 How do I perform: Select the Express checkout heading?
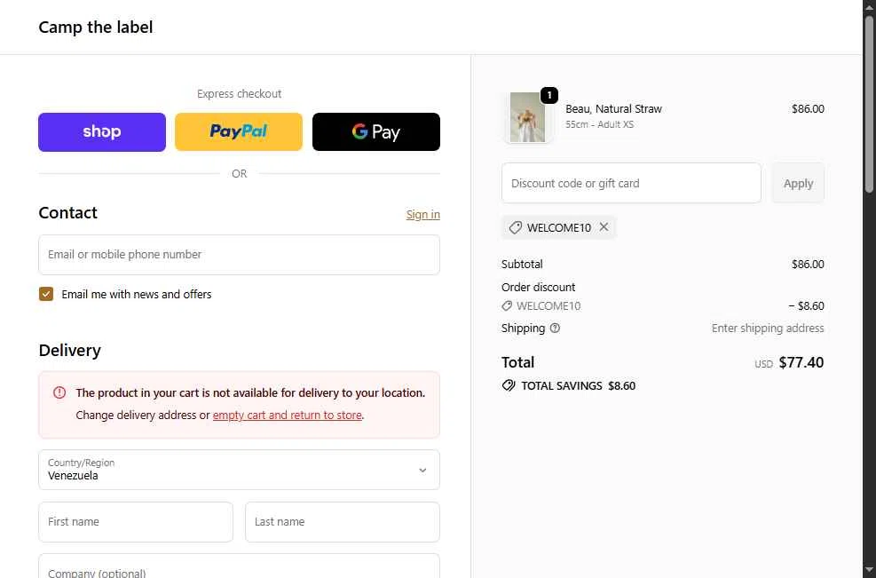pyautogui.click(x=239, y=94)
